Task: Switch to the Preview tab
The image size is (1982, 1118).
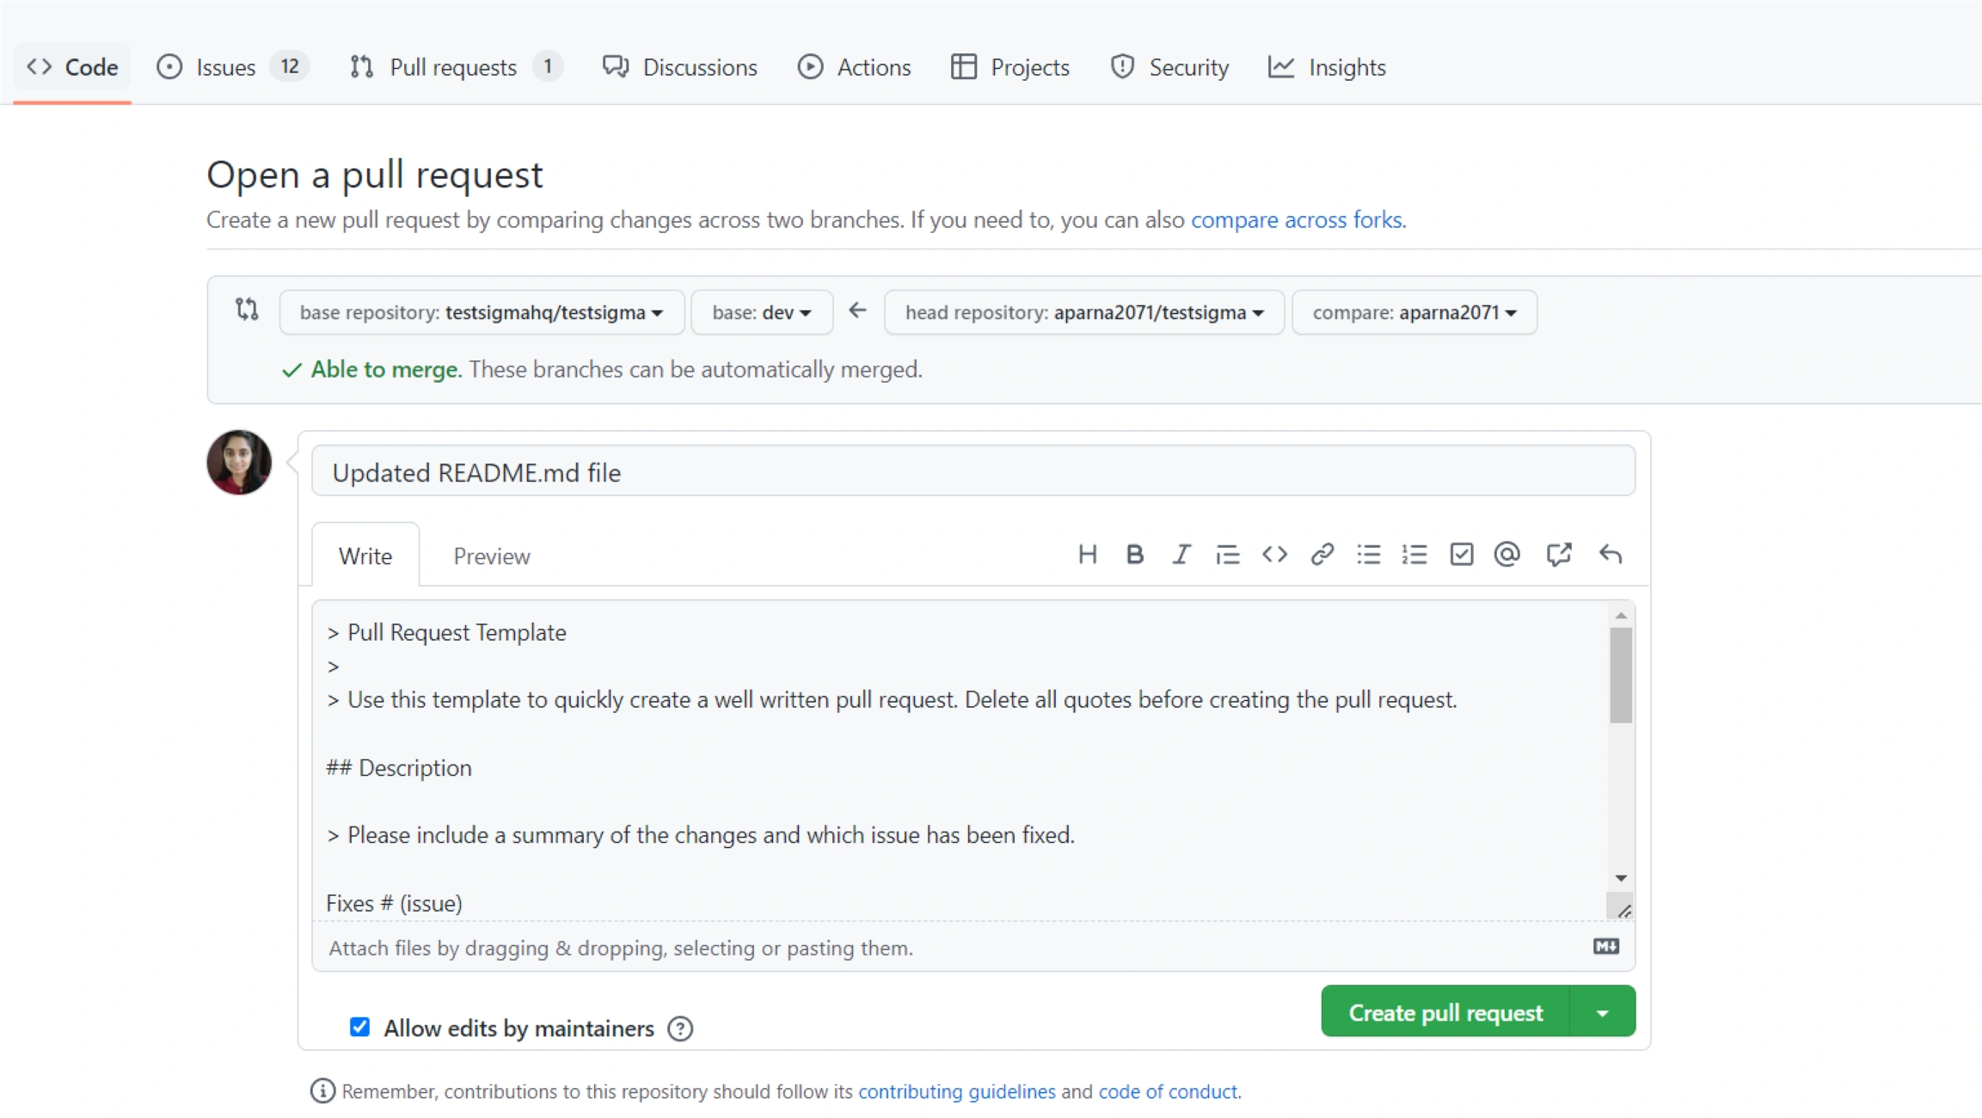Action: pos(492,556)
